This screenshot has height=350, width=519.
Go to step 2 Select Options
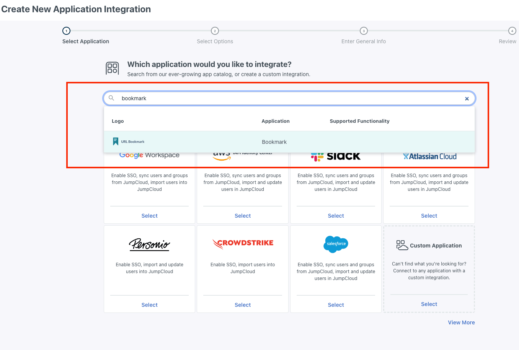coord(215,31)
